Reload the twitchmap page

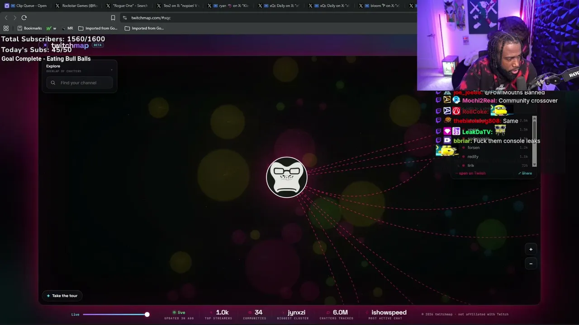point(24,18)
